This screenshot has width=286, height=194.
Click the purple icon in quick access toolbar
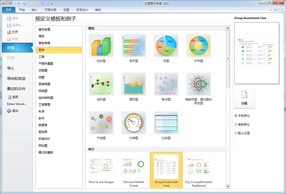pos(42,4)
